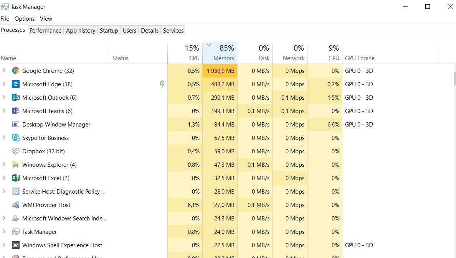This screenshot has width=456, height=258.
Task: Open the Startup tab
Action: tap(109, 31)
